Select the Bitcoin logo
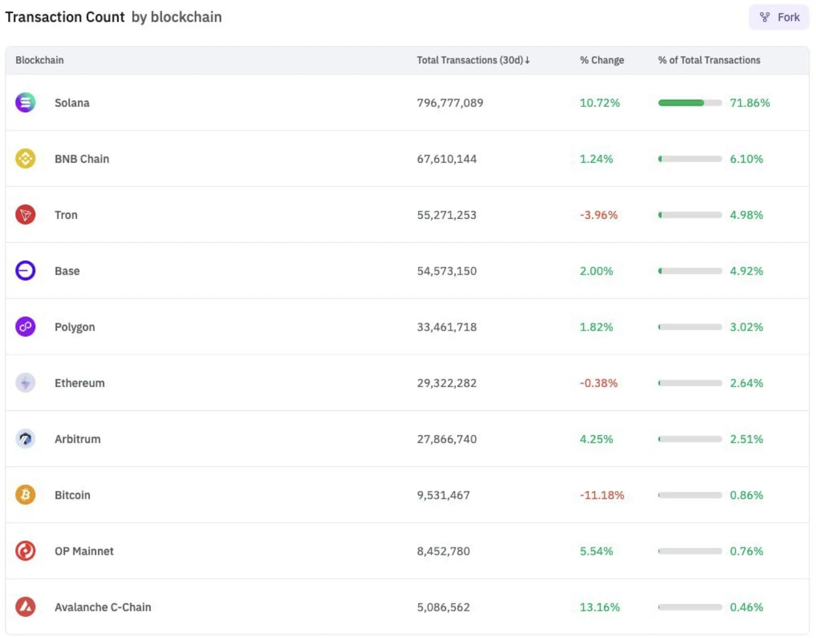Viewport: 816px width, 638px height. [25, 495]
